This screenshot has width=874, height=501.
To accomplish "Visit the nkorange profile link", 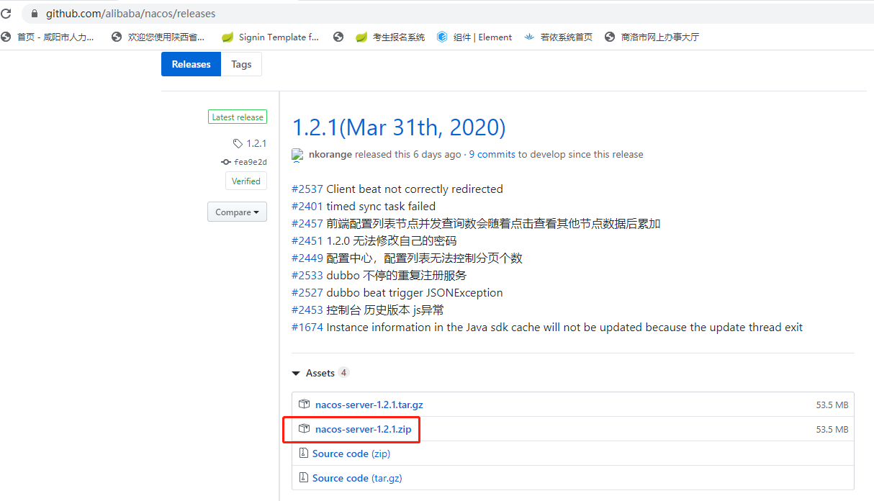I will 330,154.
